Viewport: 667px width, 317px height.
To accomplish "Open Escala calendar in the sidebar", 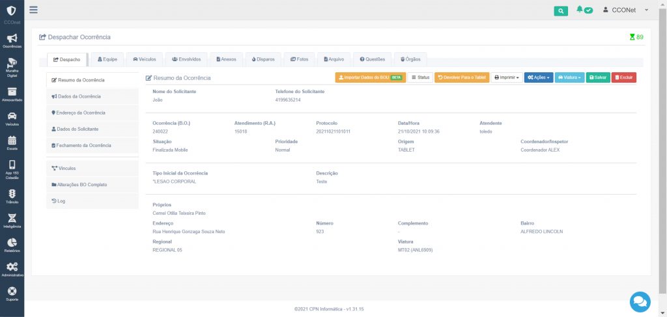I will [12, 143].
